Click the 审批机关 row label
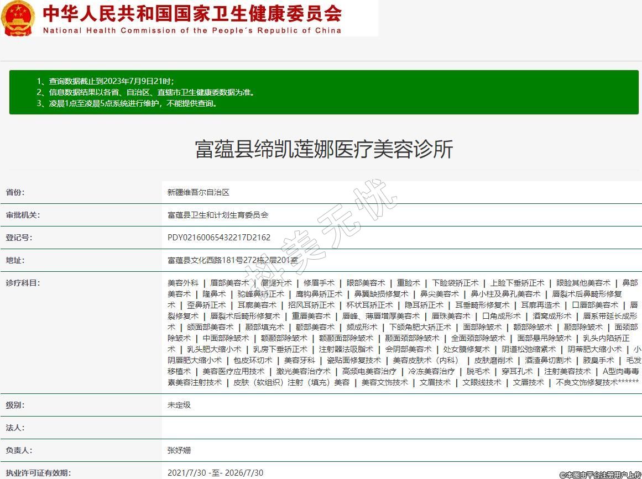Screen dimensions: 642x479 (23, 215)
